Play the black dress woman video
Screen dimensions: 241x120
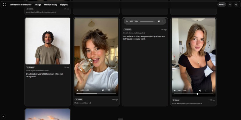point(175,90)
